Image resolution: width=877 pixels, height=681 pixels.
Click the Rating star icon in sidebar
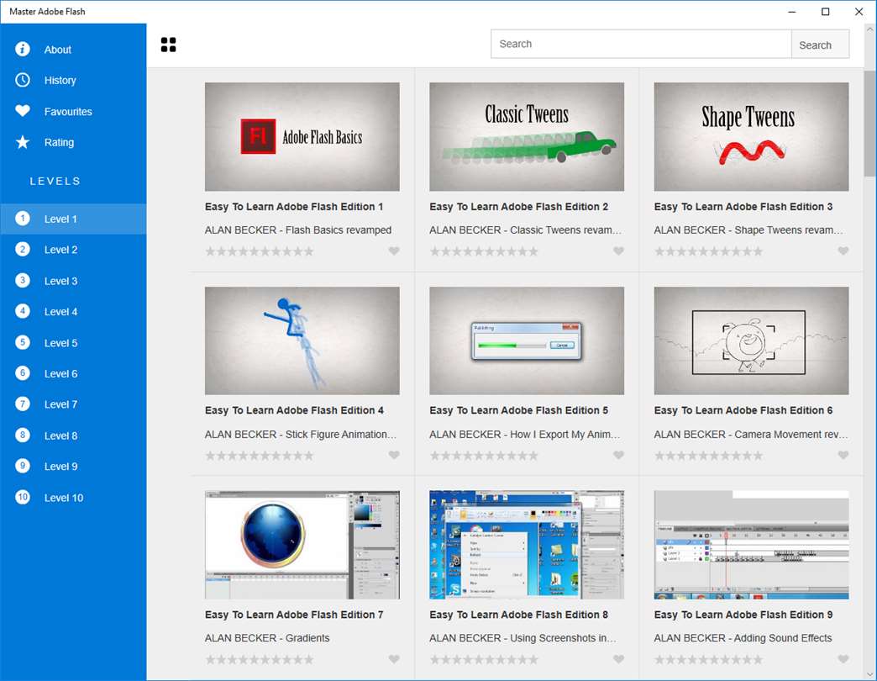click(x=23, y=142)
